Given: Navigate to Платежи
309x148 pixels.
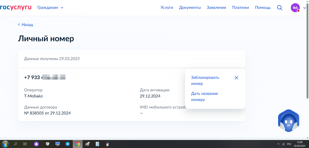Looking at the screenshot, I should (240, 8).
